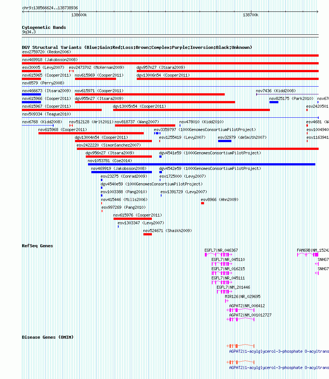
Task: Click dgv4541e59 1000Genomes label
Action: coord(210,153)
